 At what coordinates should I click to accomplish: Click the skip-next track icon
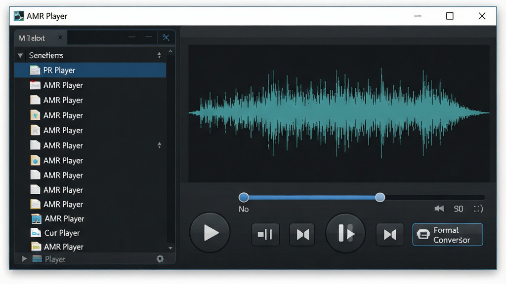tap(390, 234)
